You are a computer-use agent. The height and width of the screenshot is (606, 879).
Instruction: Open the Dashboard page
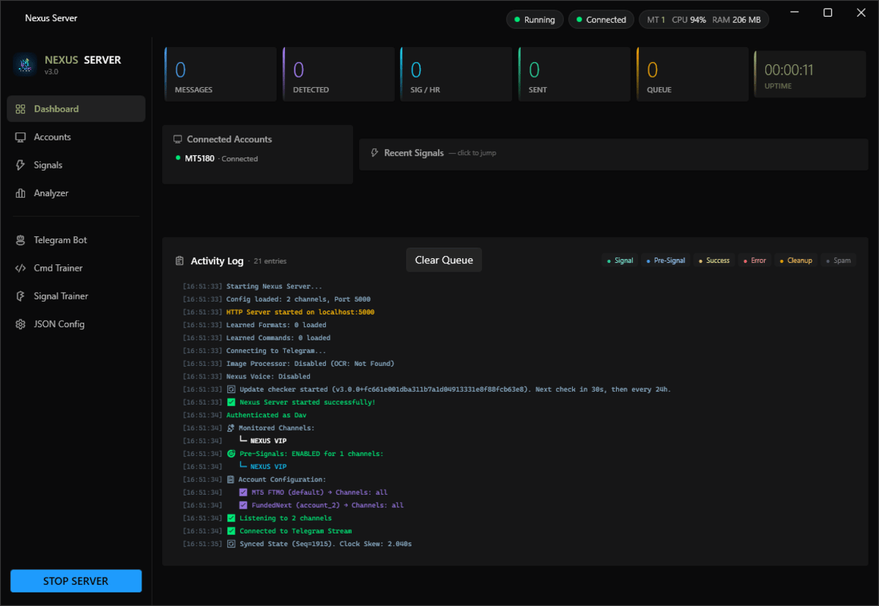(76, 109)
